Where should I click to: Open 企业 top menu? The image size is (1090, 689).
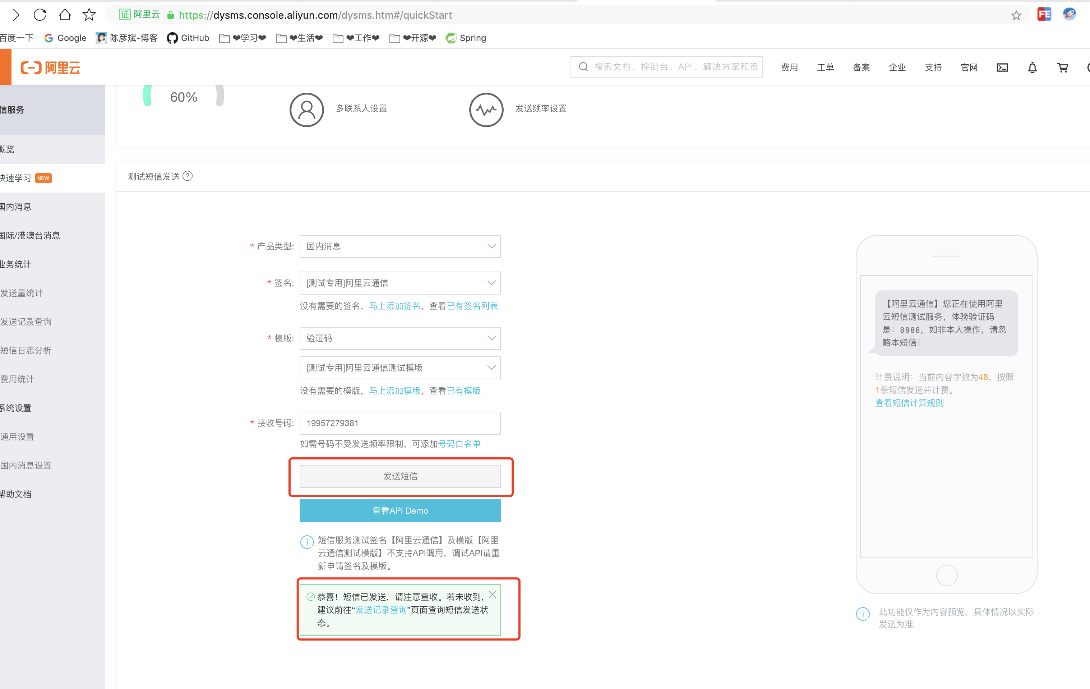(897, 68)
